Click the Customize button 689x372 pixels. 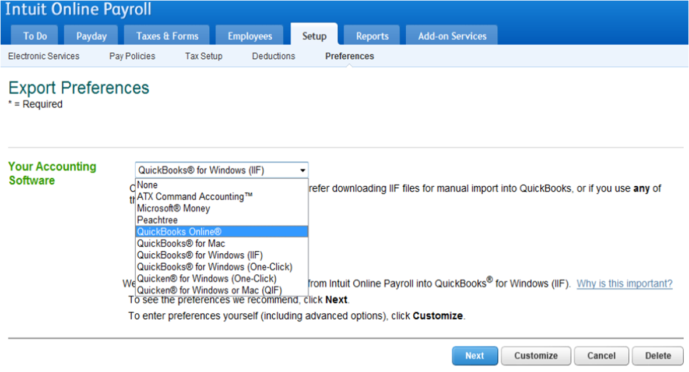[536, 356]
